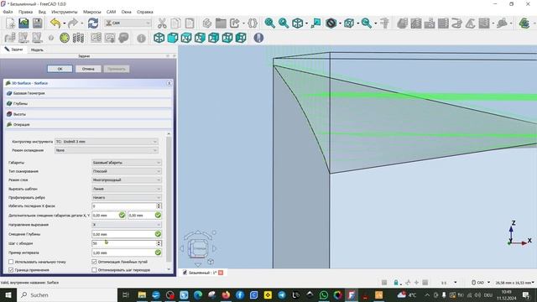Collapse the 'Операция' section
This screenshot has height=302, width=537.
click(88, 125)
